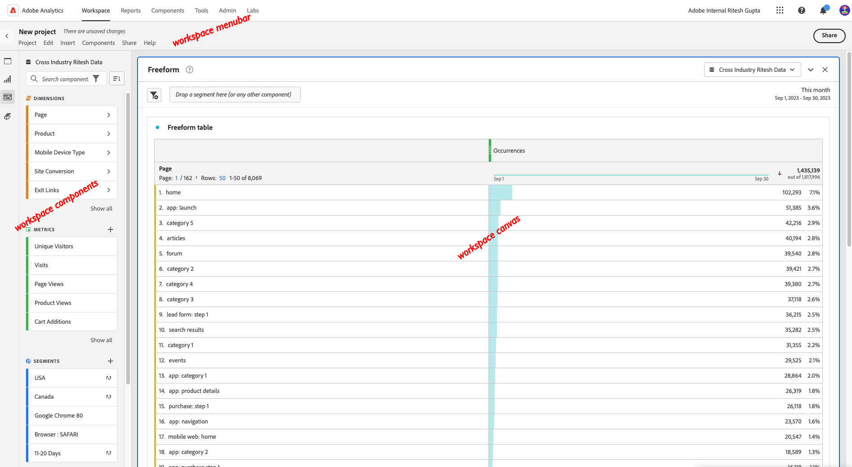Viewport: 852px width, 467px height.
Task: Go to next table page arrow
Action: click(196, 178)
